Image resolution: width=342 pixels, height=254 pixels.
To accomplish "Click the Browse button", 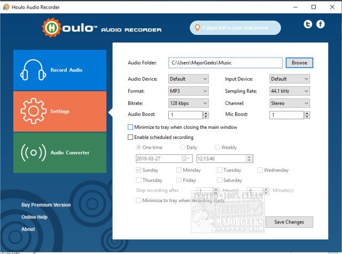I will 299,63.
